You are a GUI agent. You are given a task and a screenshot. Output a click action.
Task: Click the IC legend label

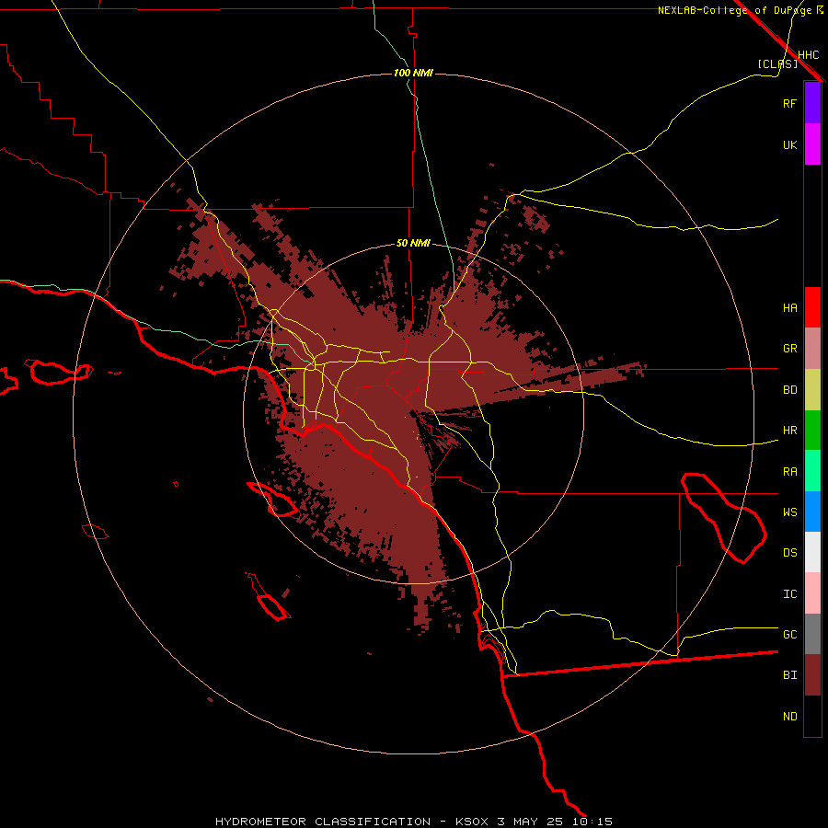pos(789,594)
